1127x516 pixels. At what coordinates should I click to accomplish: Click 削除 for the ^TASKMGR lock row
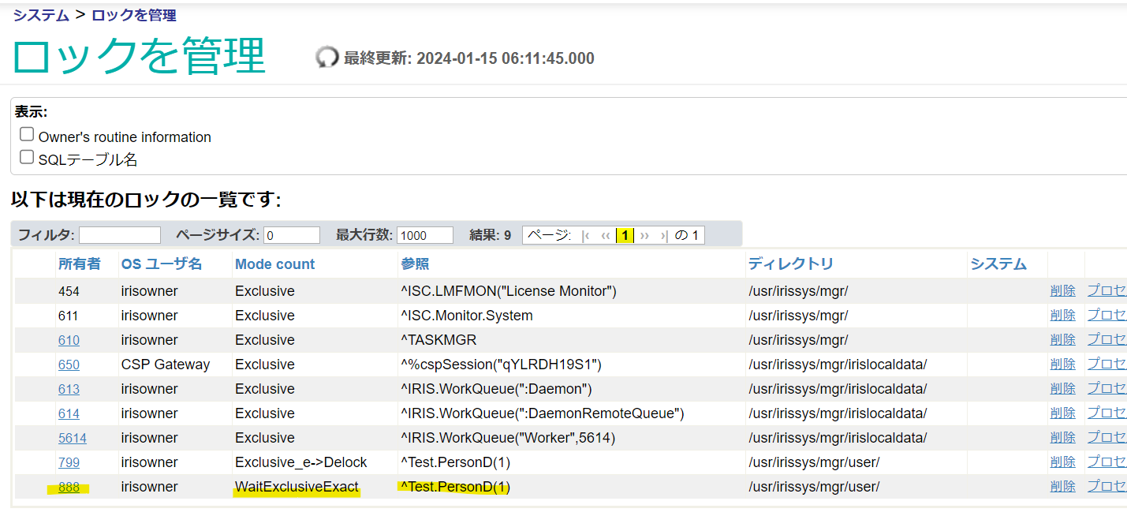[x=1062, y=340]
